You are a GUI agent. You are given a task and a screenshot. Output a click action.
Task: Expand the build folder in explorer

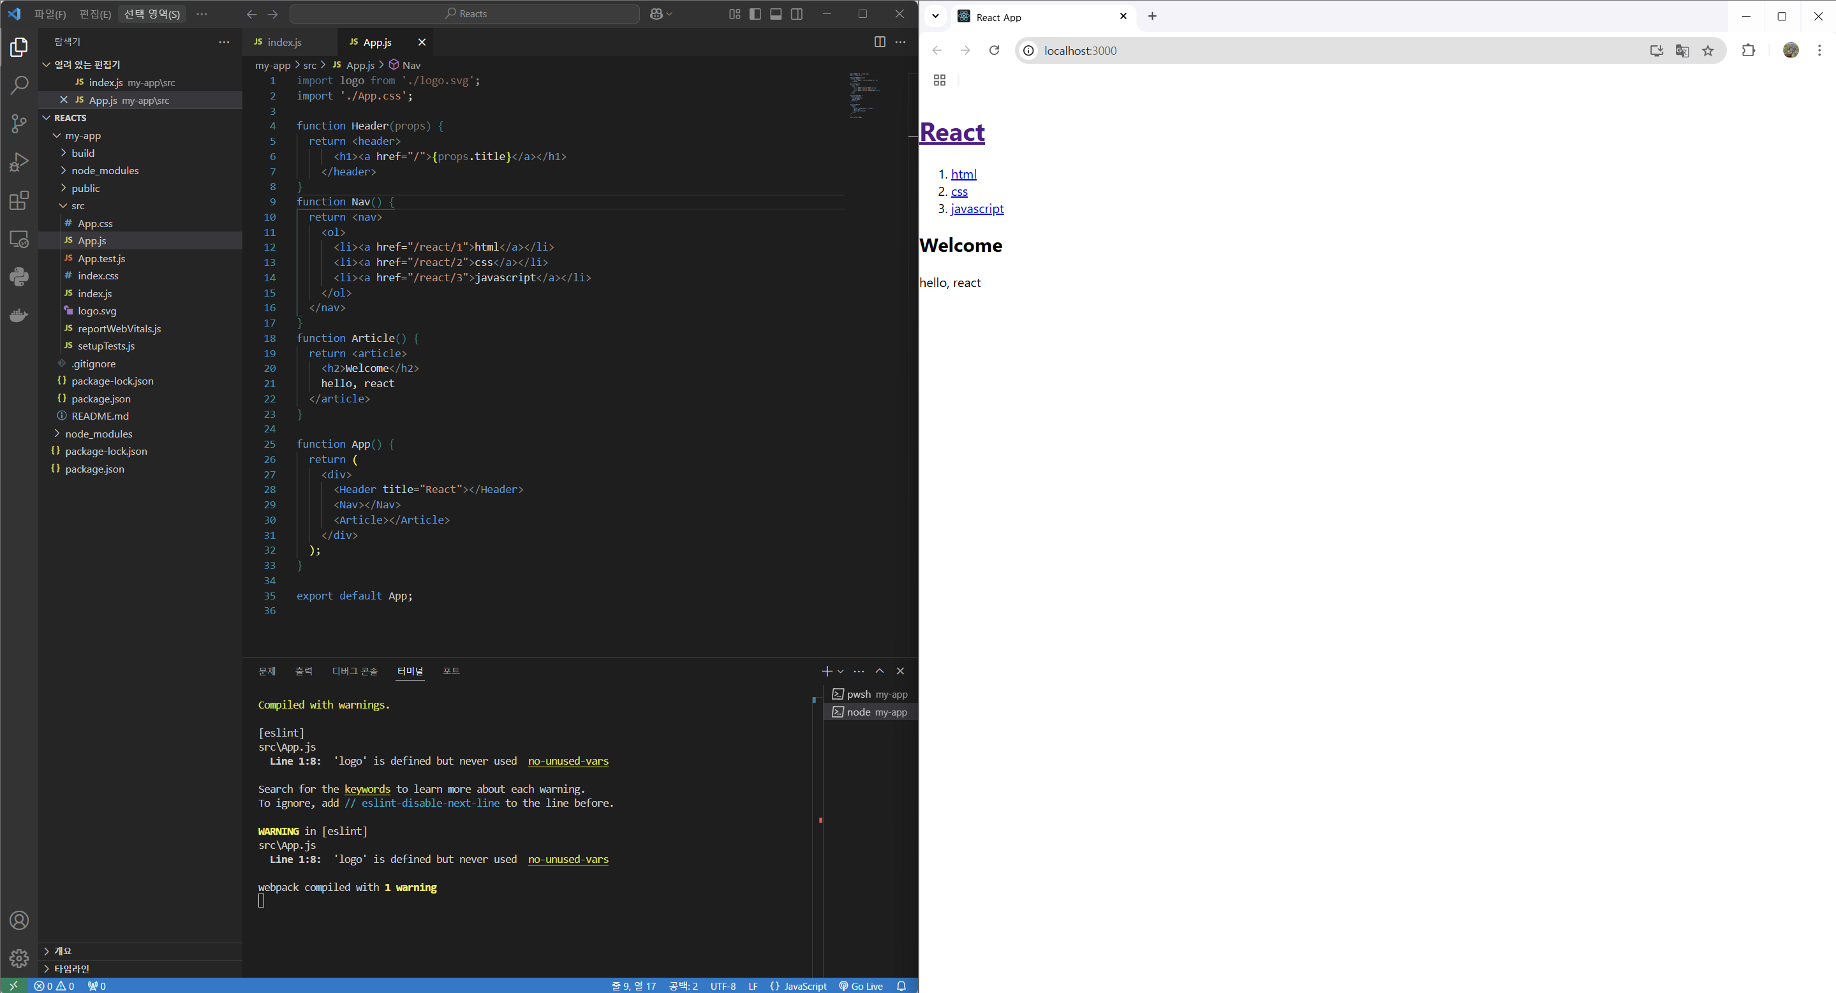83,153
